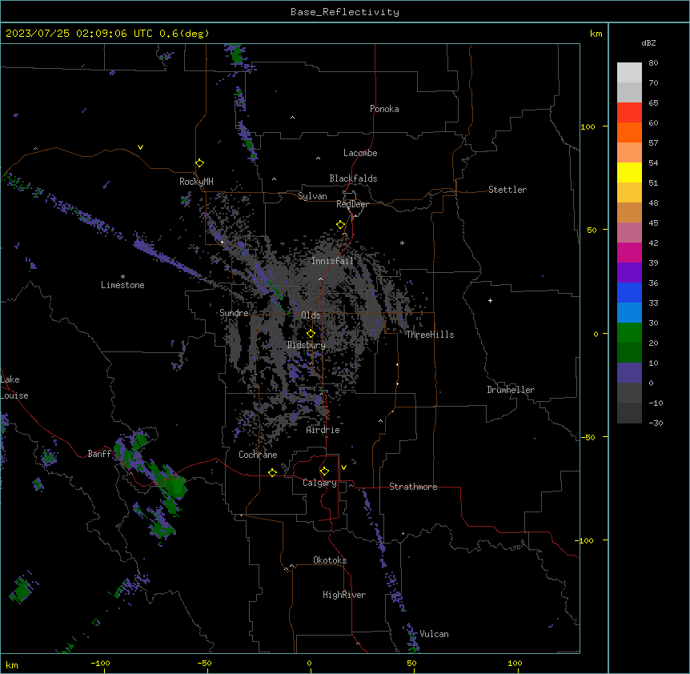Image resolution: width=690 pixels, height=674 pixels.
Task: Click the km unit label at top right
Action: click(596, 34)
